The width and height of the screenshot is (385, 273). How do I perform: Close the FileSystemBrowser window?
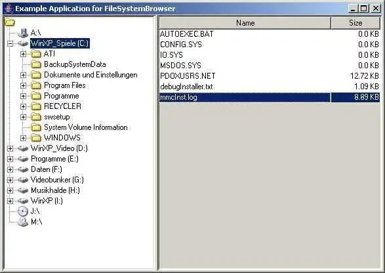(376, 9)
